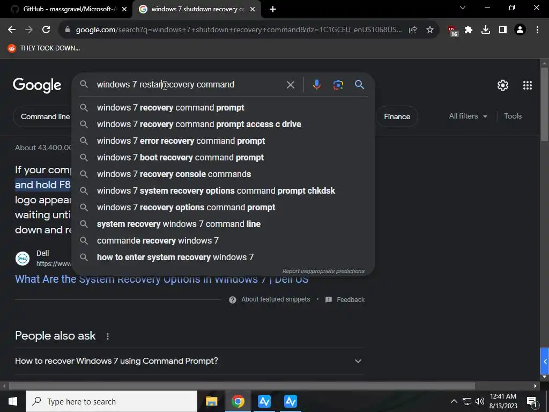Clear the Google search box text
The height and width of the screenshot is (412, 549).
(290, 85)
